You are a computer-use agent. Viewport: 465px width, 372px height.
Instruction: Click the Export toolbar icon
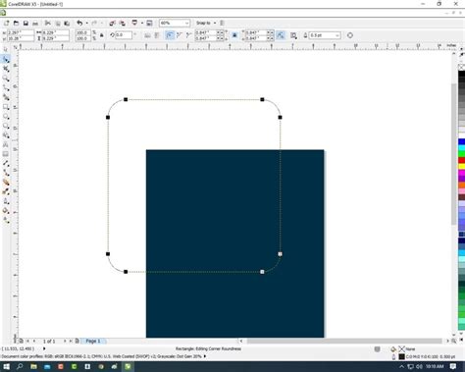tap(122, 24)
